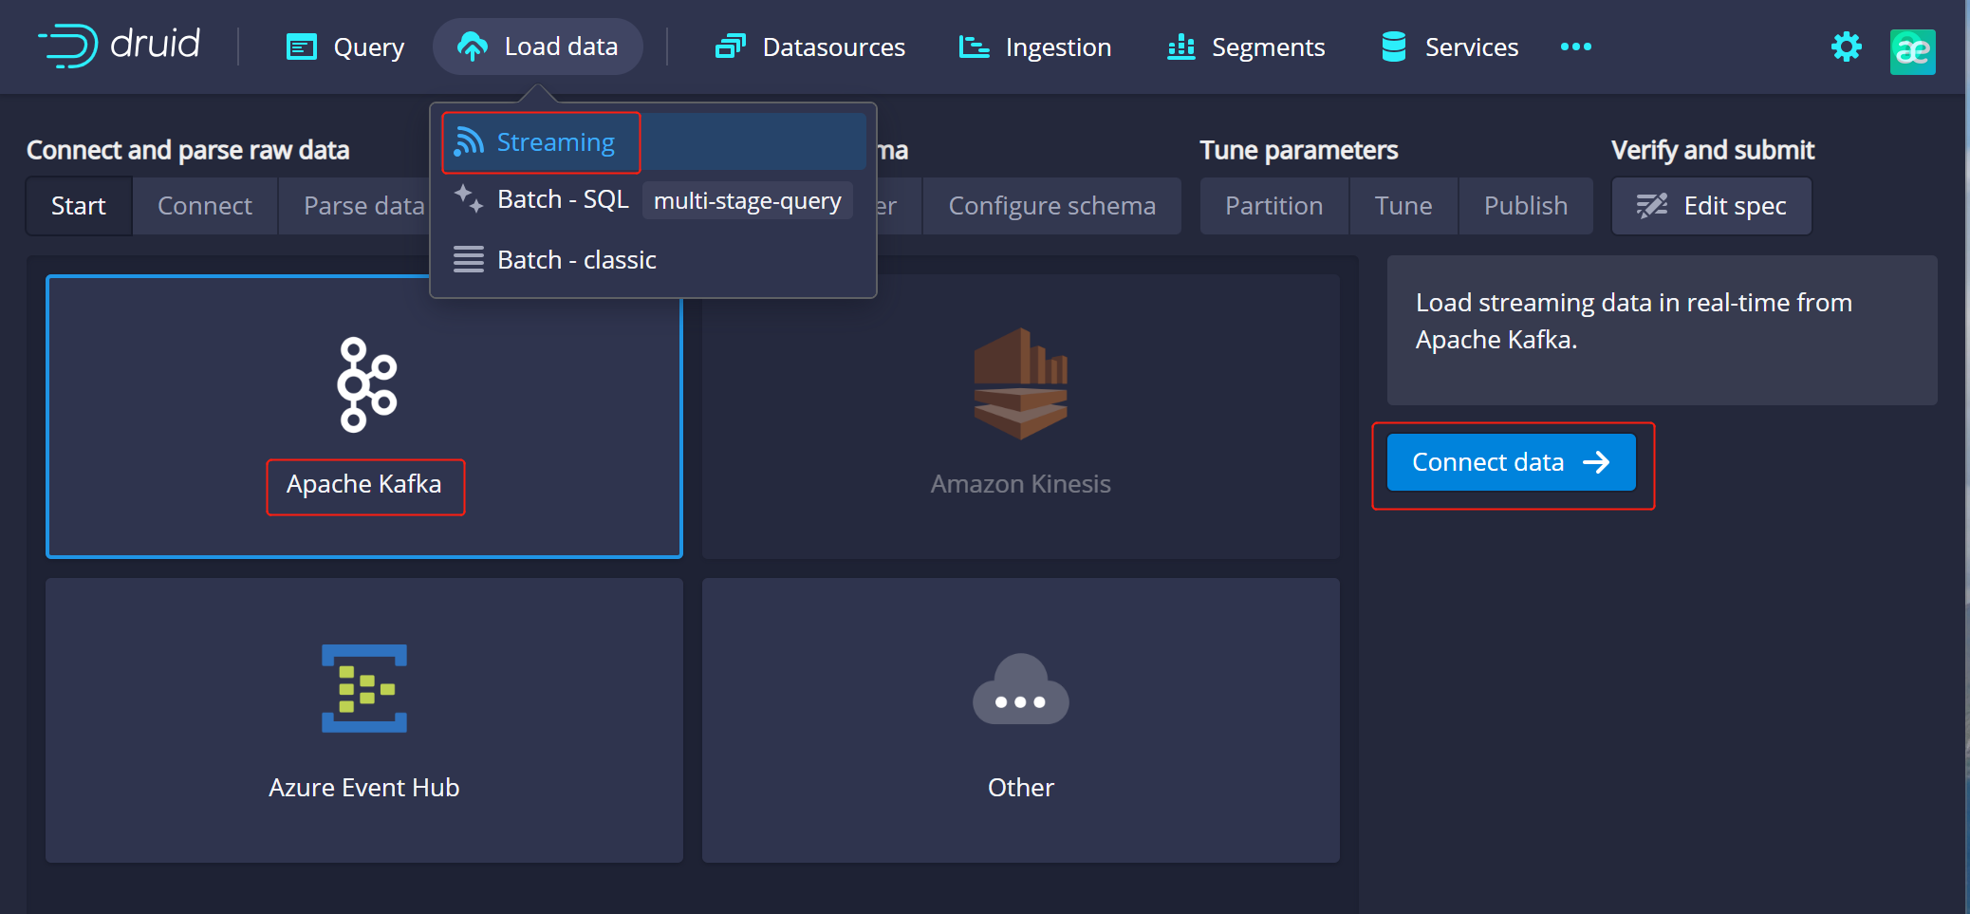The height and width of the screenshot is (914, 1970).
Task: Go to the Segments view
Action: (x=1246, y=47)
